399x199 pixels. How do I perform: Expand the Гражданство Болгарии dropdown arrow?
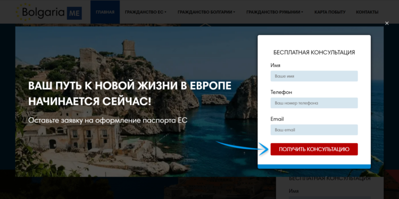pyautogui.click(x=234, y=12)
